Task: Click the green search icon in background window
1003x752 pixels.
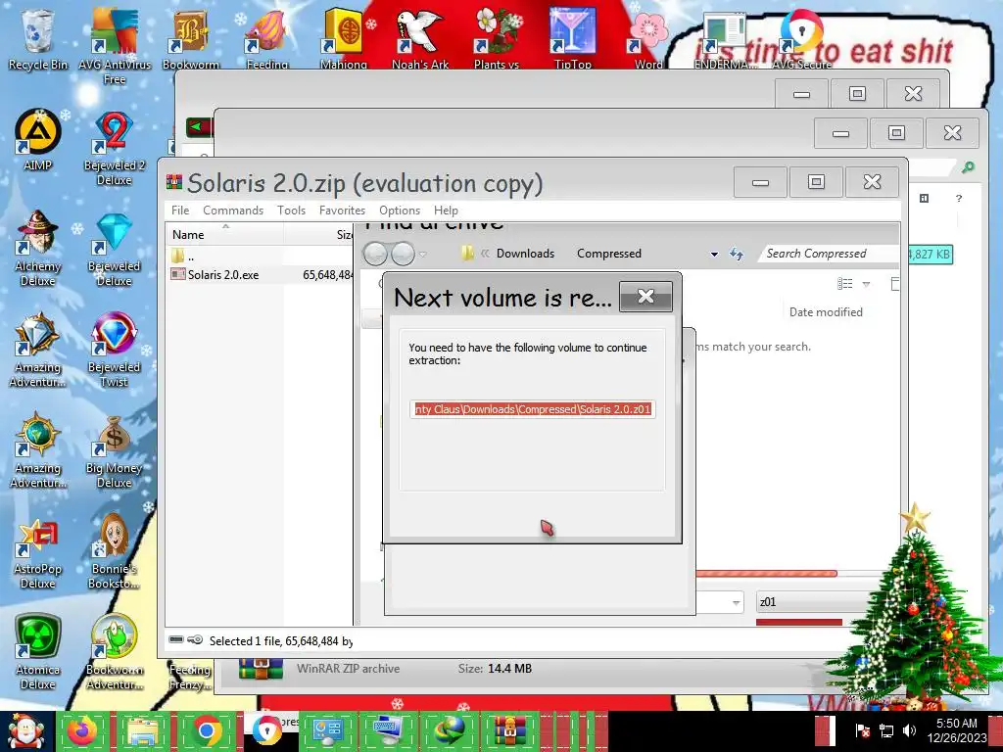Action: (968, 167)
